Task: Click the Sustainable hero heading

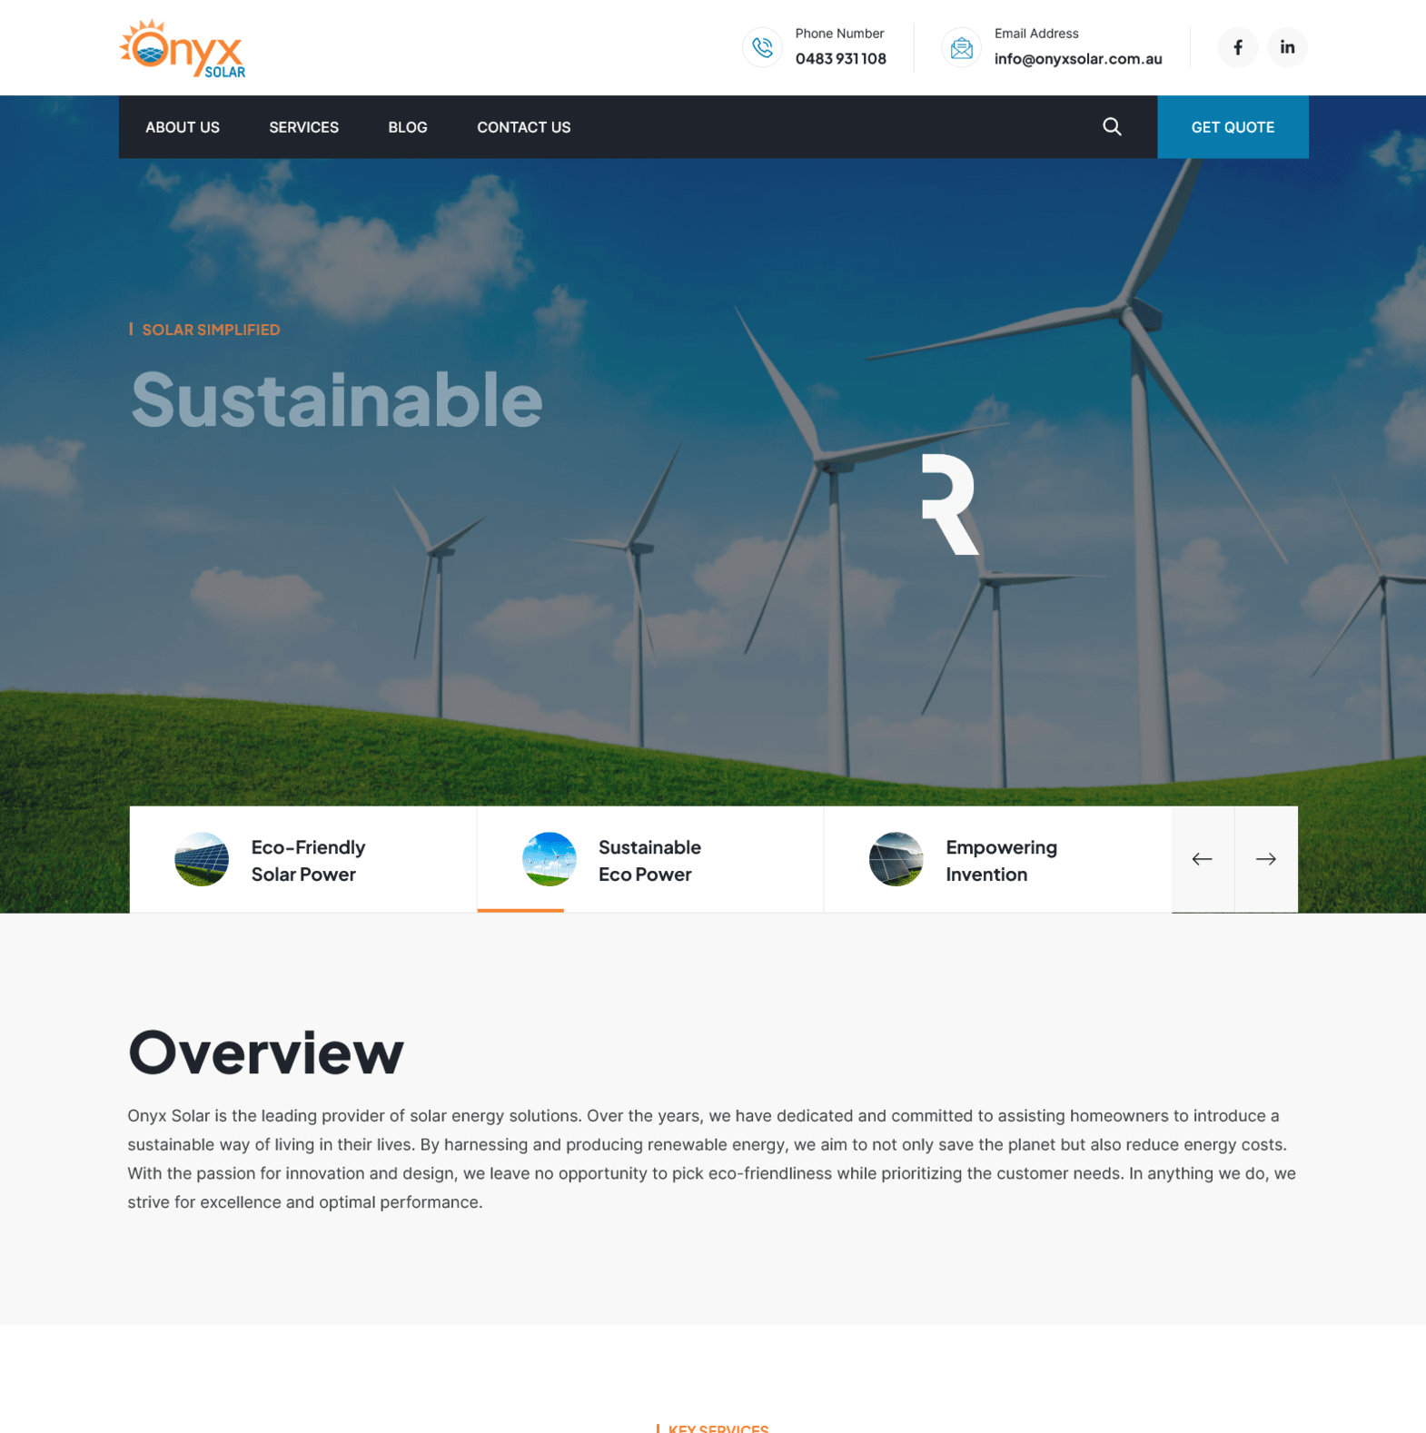Action: (337, 400)
